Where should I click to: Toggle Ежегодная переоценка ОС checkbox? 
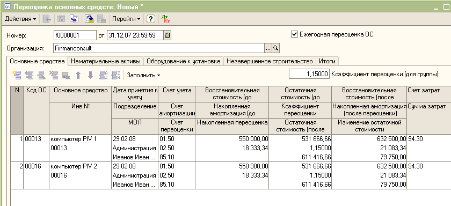click(294, 34)
